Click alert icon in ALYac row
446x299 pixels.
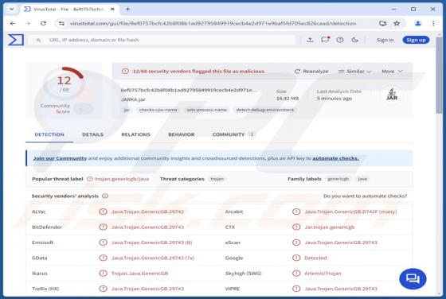pyautogui.click(x=103, y=212)
